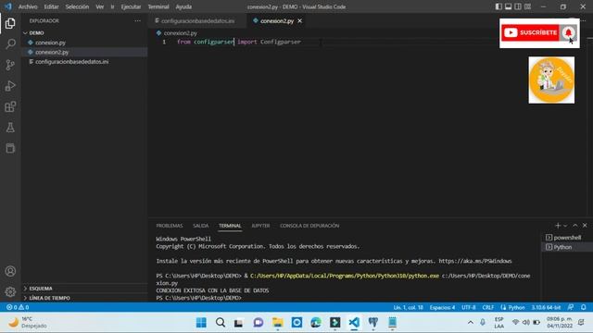Select the TERMINAL panel tab
Image resolution: width=593 pixels, height=333 pixels.
[x=230, y=226]
